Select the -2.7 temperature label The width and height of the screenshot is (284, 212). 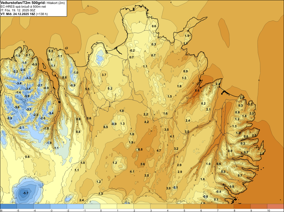40,85
